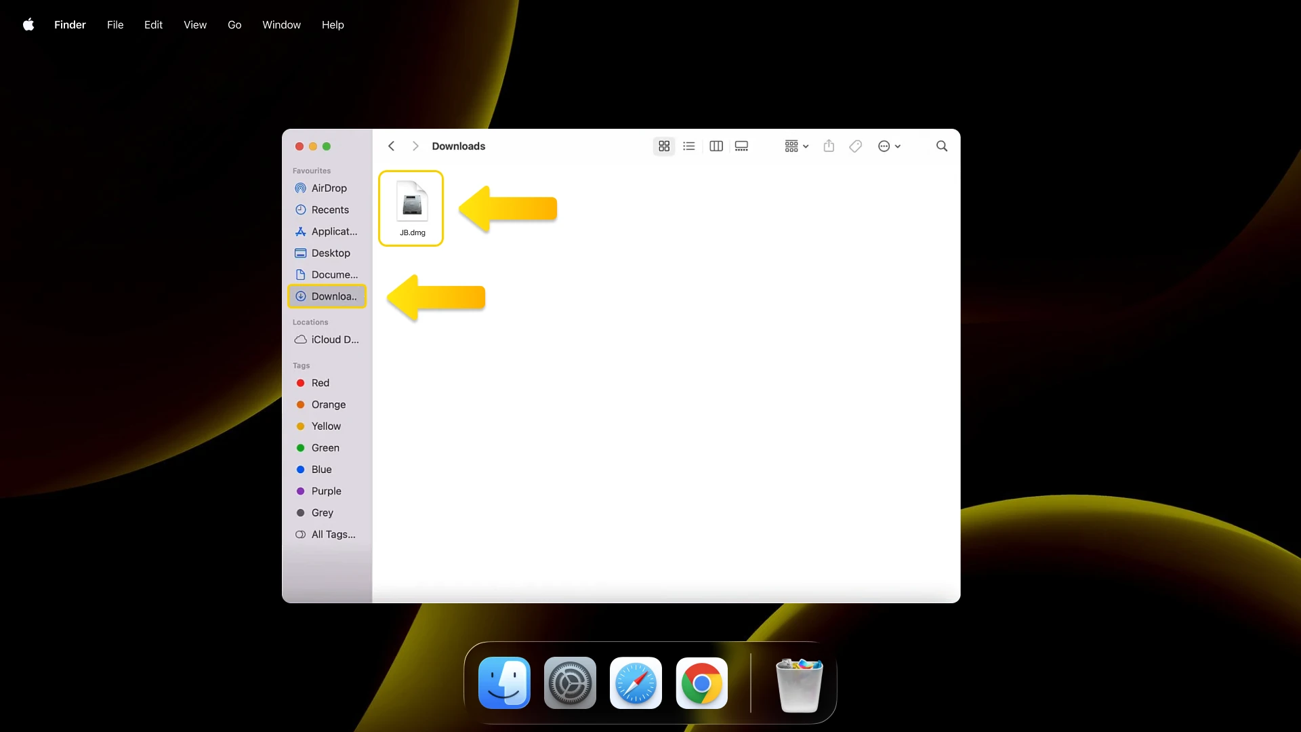Open the search magnifier in Finder
Image resolution: width=1301 pixels, height=732 pixels.
[x=942, y=146]
